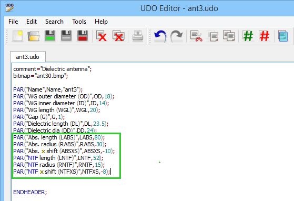294x201 pixels.
Task: Open the File menu
Action: (13, 22)
